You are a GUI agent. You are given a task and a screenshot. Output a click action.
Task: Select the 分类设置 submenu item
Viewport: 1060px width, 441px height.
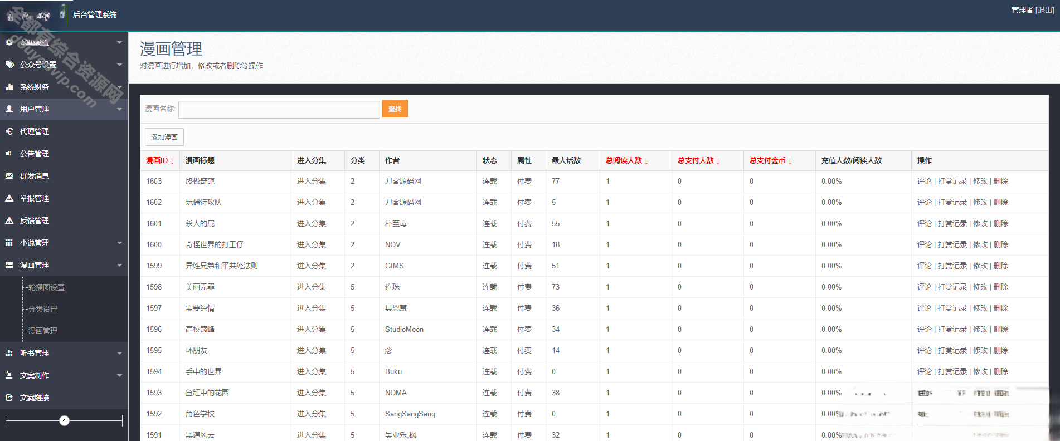43,309
